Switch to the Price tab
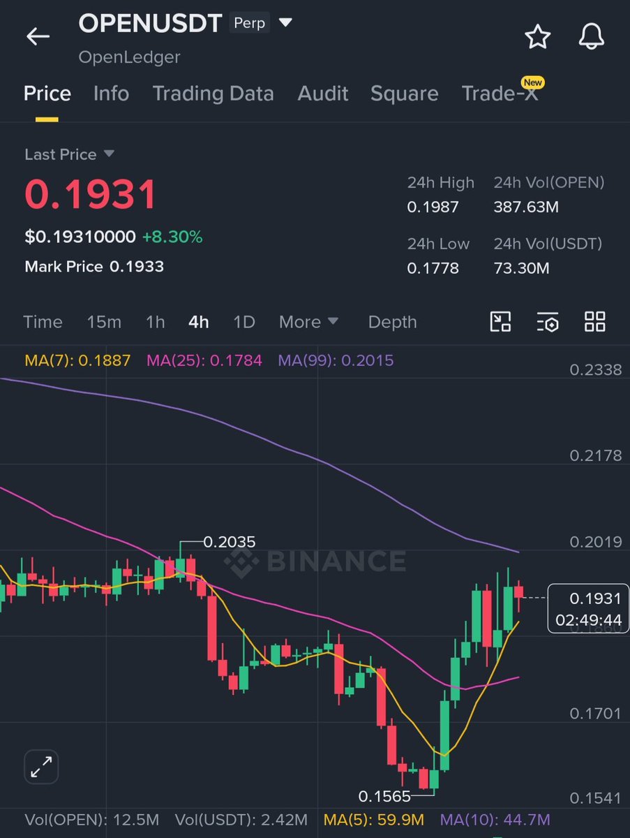This screenshot has width=630, height=838. 47,94
